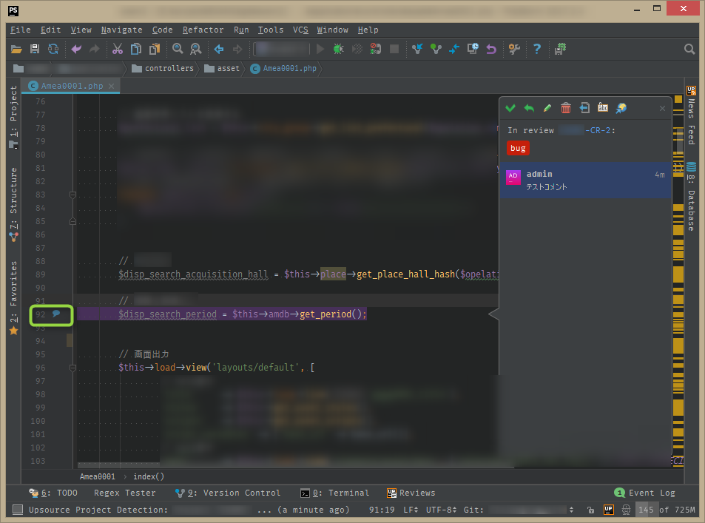This screenshot has height=523, width=705.
Task: Click the abc label icon in review popup
Action: click(602, 108)
